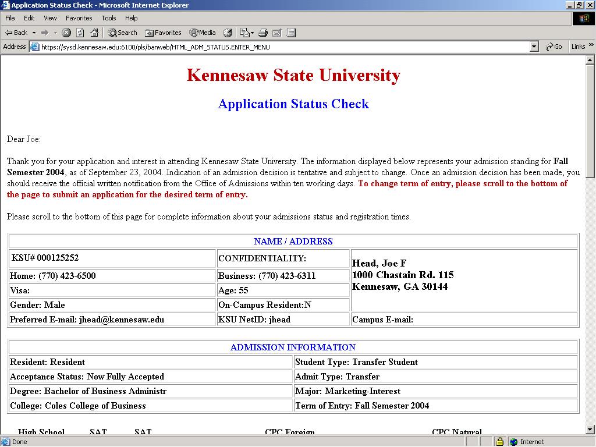Click 'Major: Marketing-Interest' cell
This screenshot has height=447, width=596.
[435, 391]
